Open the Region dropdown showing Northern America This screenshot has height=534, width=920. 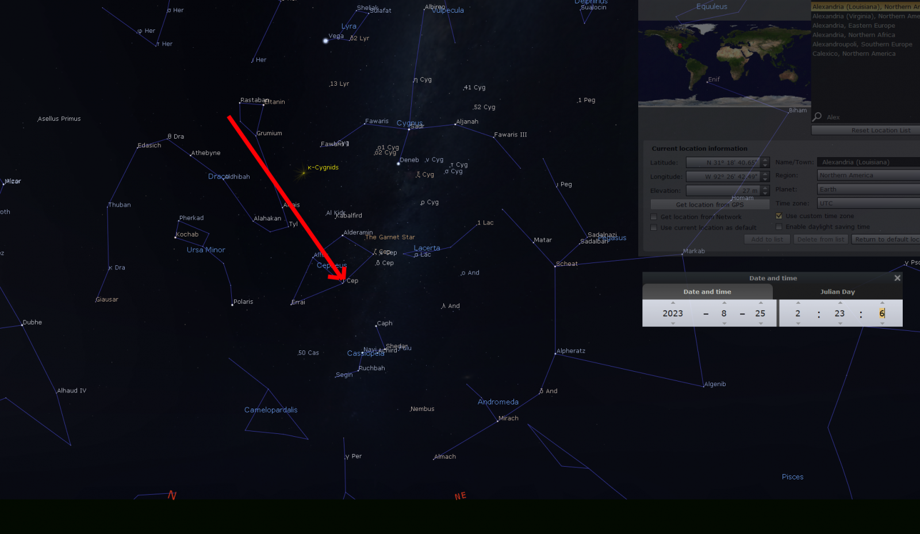(x=868, y=176)
